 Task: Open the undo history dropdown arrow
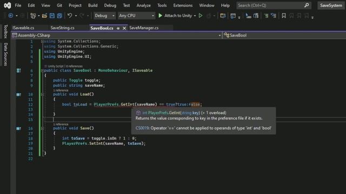coord(76,16)
